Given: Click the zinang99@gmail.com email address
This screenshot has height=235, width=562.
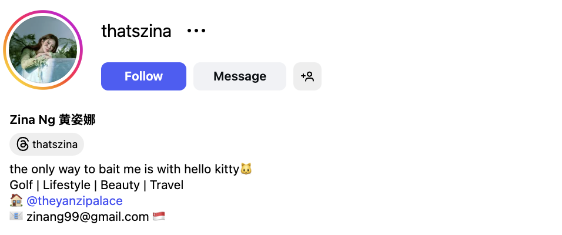Looking at the screenshot, I should tap(88, 217).
